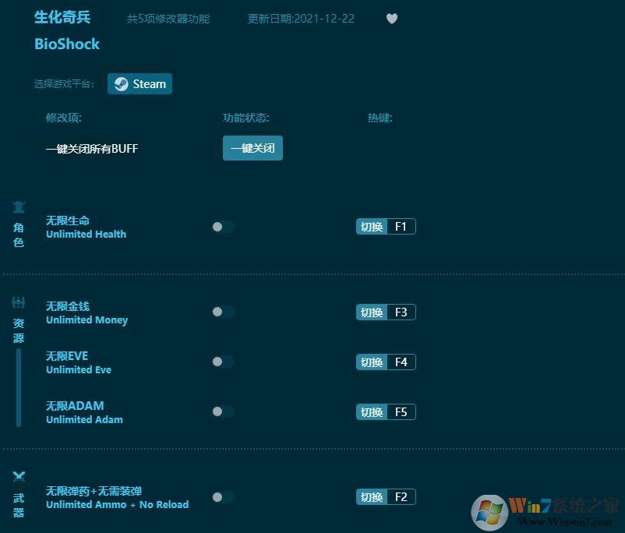This screenshot has width=625, height=533.
Task: Select the character (角色) category icon
Action: coord(19,206)
